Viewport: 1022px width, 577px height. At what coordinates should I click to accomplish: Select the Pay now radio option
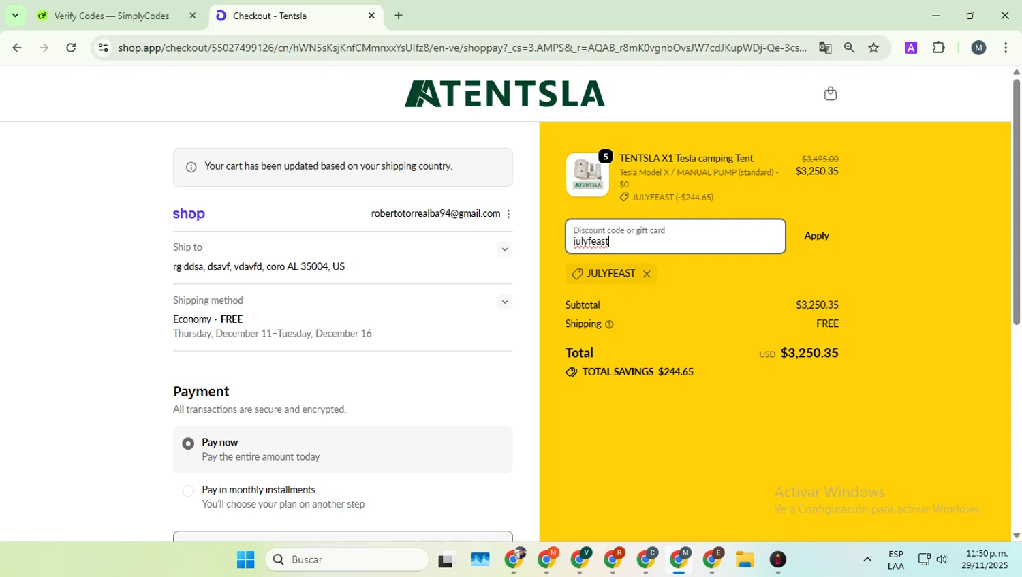tap(188, 443)
